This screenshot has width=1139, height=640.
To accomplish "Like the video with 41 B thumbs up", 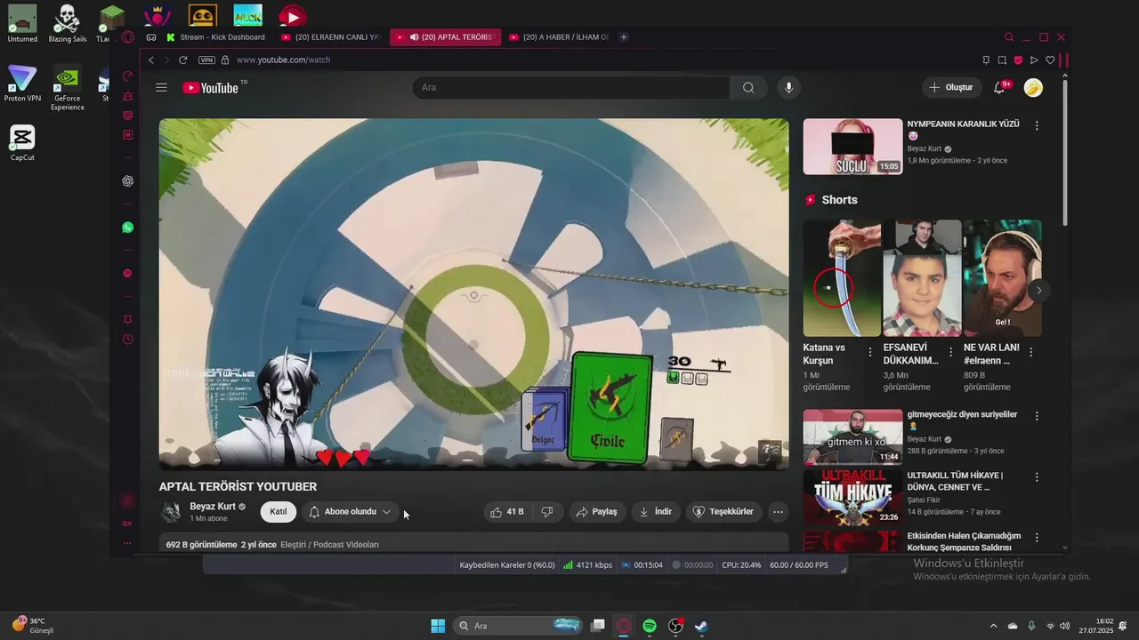I will coord(508,511).
